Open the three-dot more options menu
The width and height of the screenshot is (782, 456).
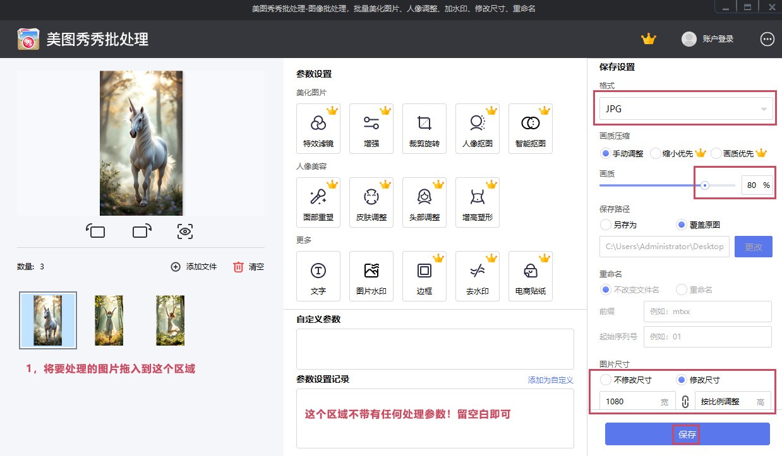(767, 39)
